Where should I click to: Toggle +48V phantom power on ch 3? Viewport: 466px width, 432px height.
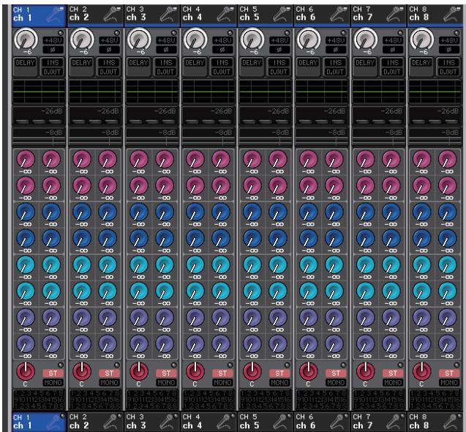tap(166, 40)
